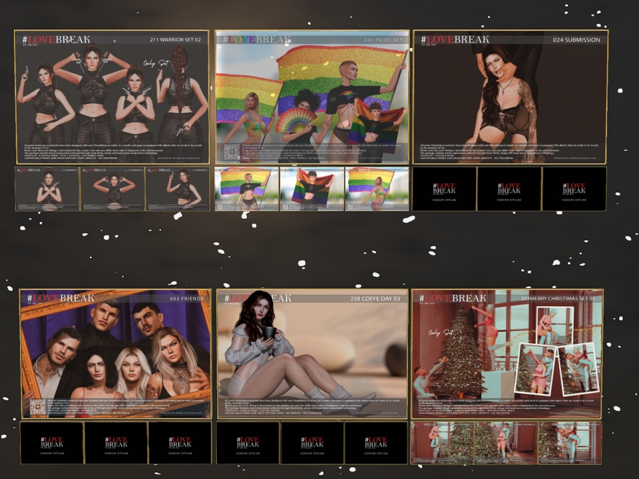This screenshot has width=639, height=479.
Task: Click the left Vendor Offline panel under Friends
Action: (51, 443)
